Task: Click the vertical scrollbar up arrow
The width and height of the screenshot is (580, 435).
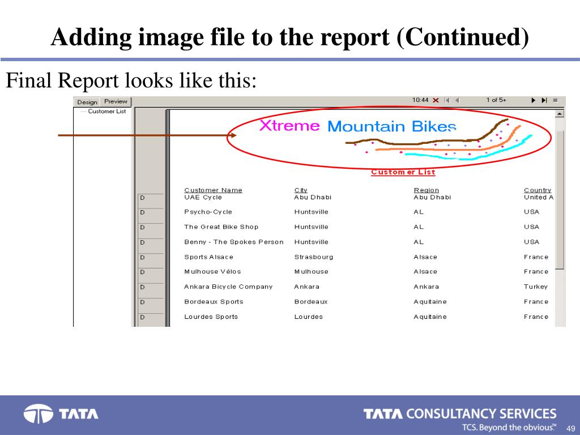Action: tap(560, 114)
